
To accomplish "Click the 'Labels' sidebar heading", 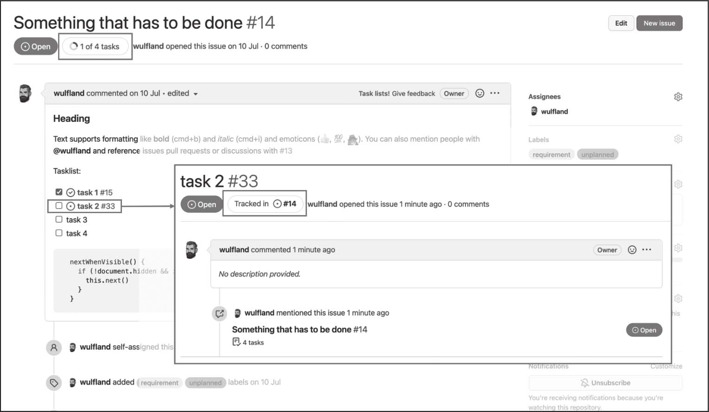I will (538, 139).
